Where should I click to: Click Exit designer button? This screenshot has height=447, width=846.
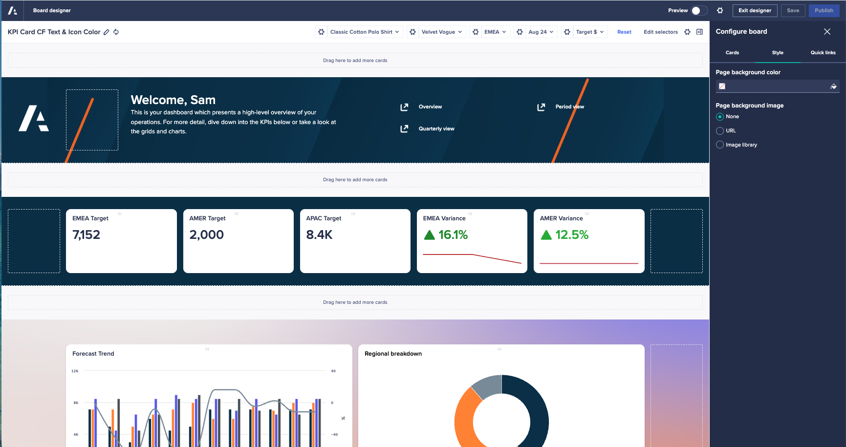tap(755, 10)
